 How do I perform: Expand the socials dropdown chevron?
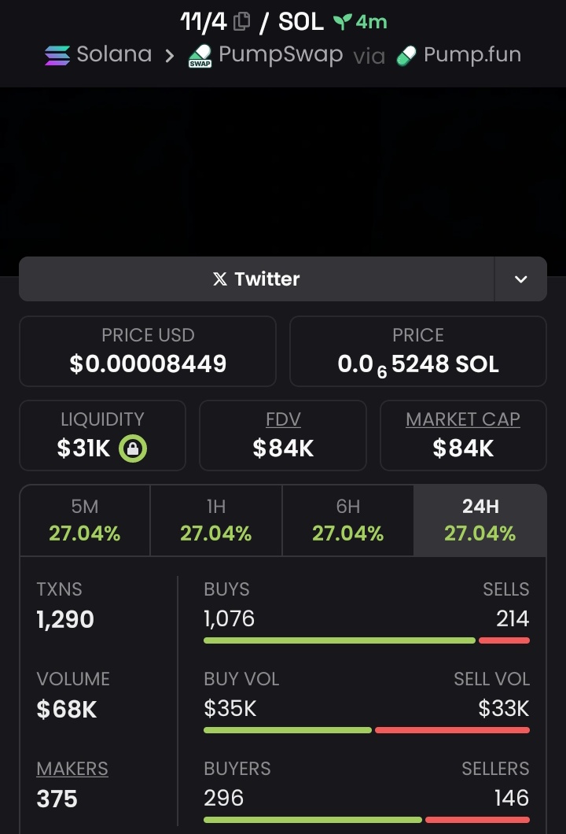click(520, 279)
